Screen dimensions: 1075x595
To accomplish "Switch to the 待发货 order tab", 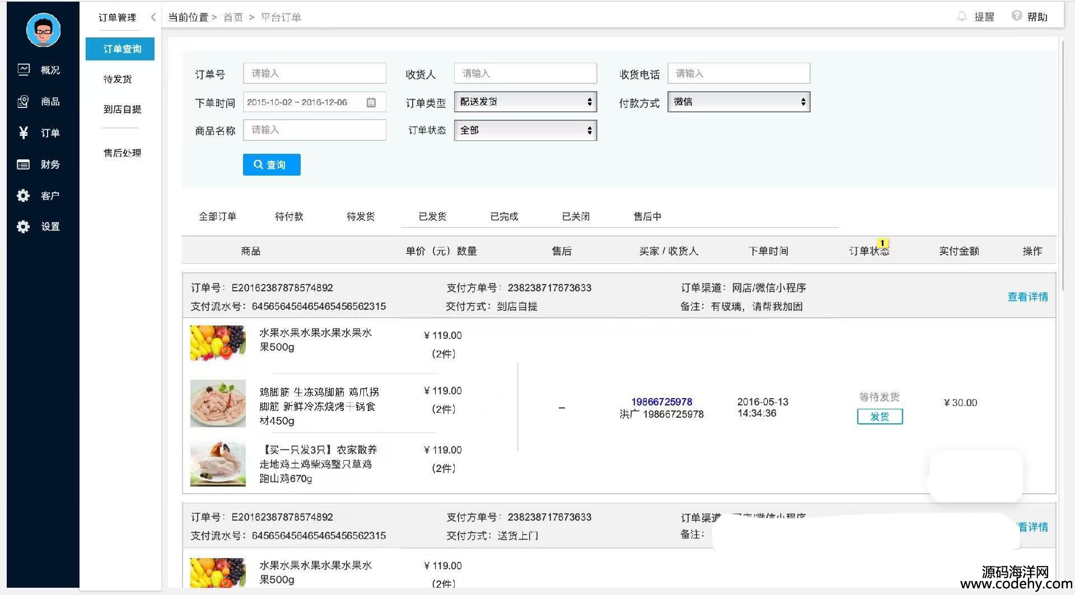I will point(361,216).
